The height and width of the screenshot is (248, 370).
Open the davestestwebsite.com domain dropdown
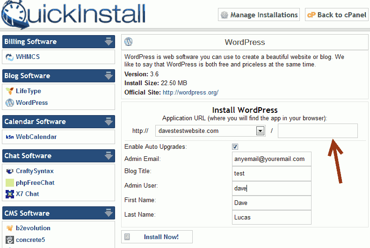(260, 131)
